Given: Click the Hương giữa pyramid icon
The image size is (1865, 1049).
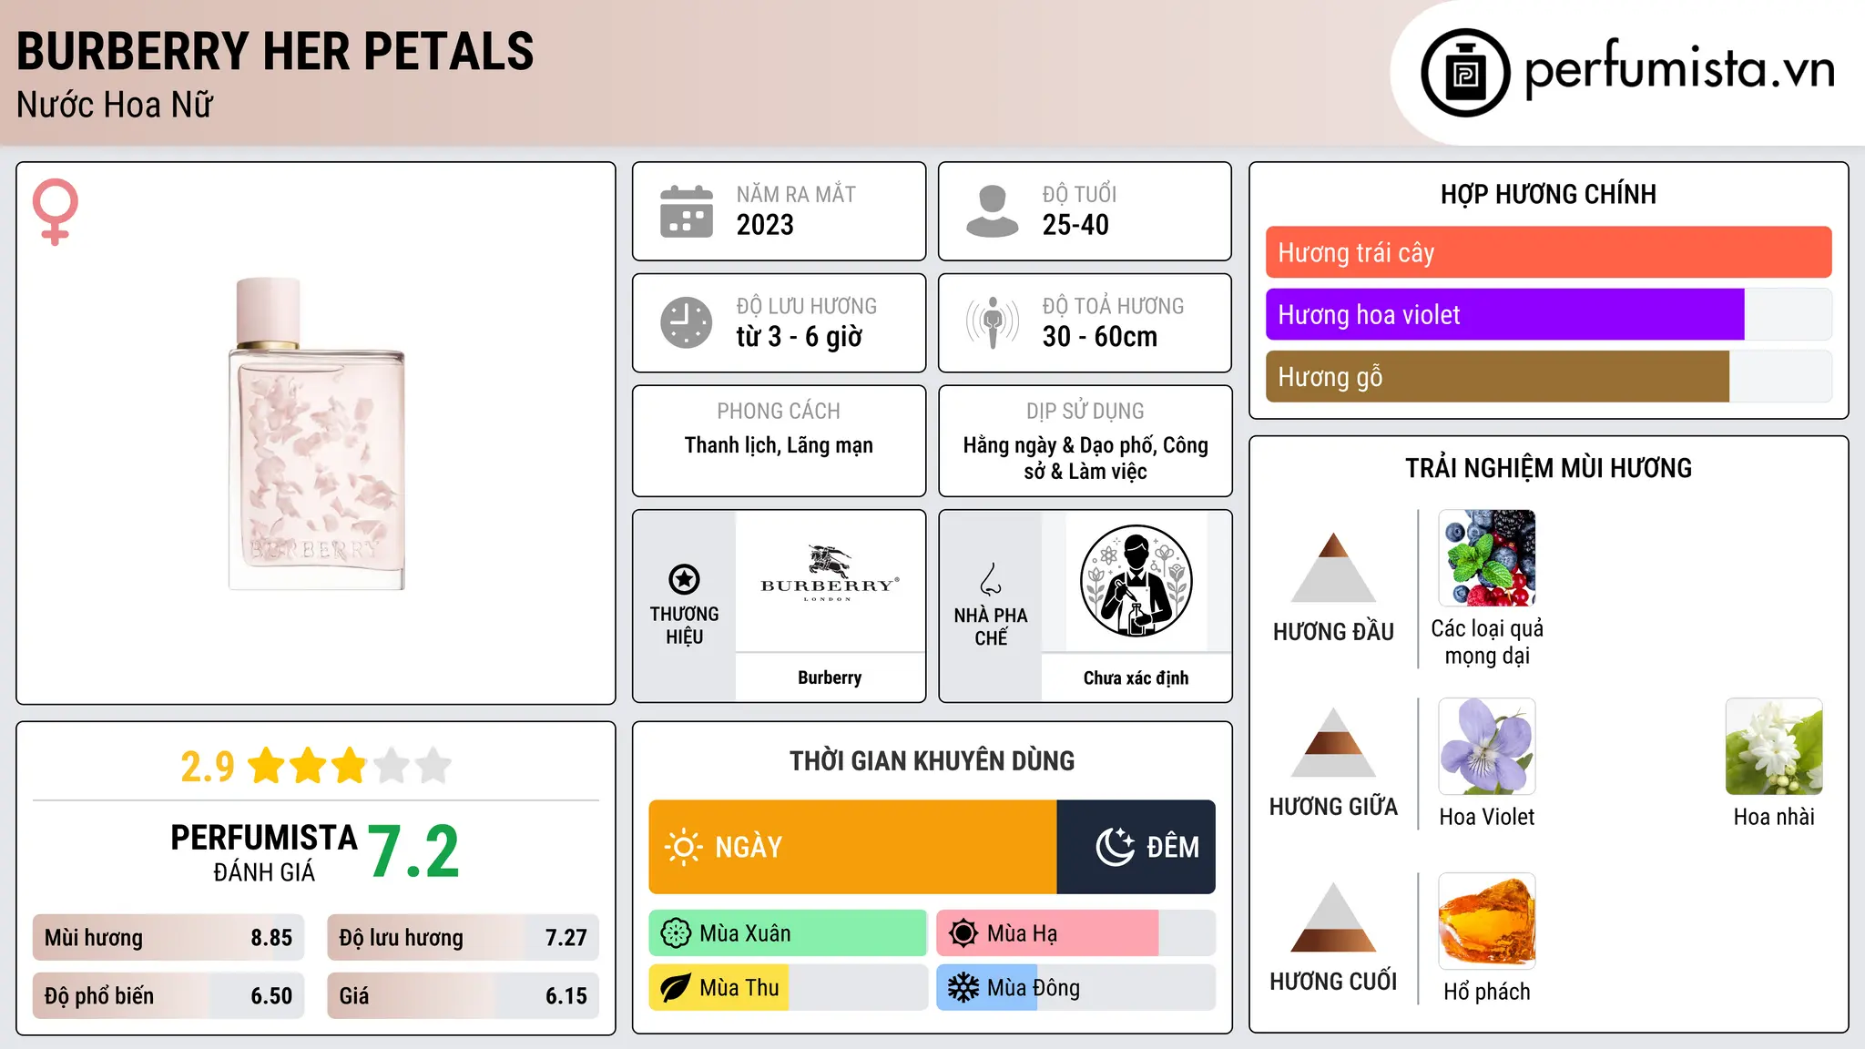Looking at the screenshot, I should (x=1333, y=742).
